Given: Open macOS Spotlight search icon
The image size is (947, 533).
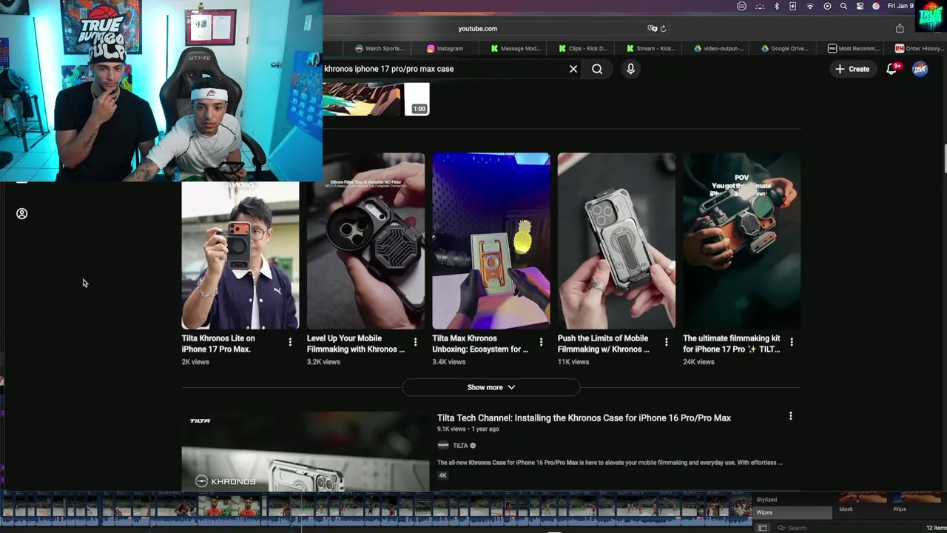Looking at the screenshot, I should [x=843, y=6].
